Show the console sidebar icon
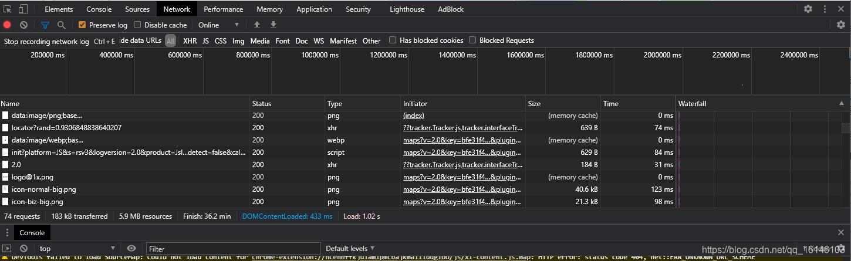Image resolution: width=851 pixels, height=261 pixels. (x=7, y=249)
